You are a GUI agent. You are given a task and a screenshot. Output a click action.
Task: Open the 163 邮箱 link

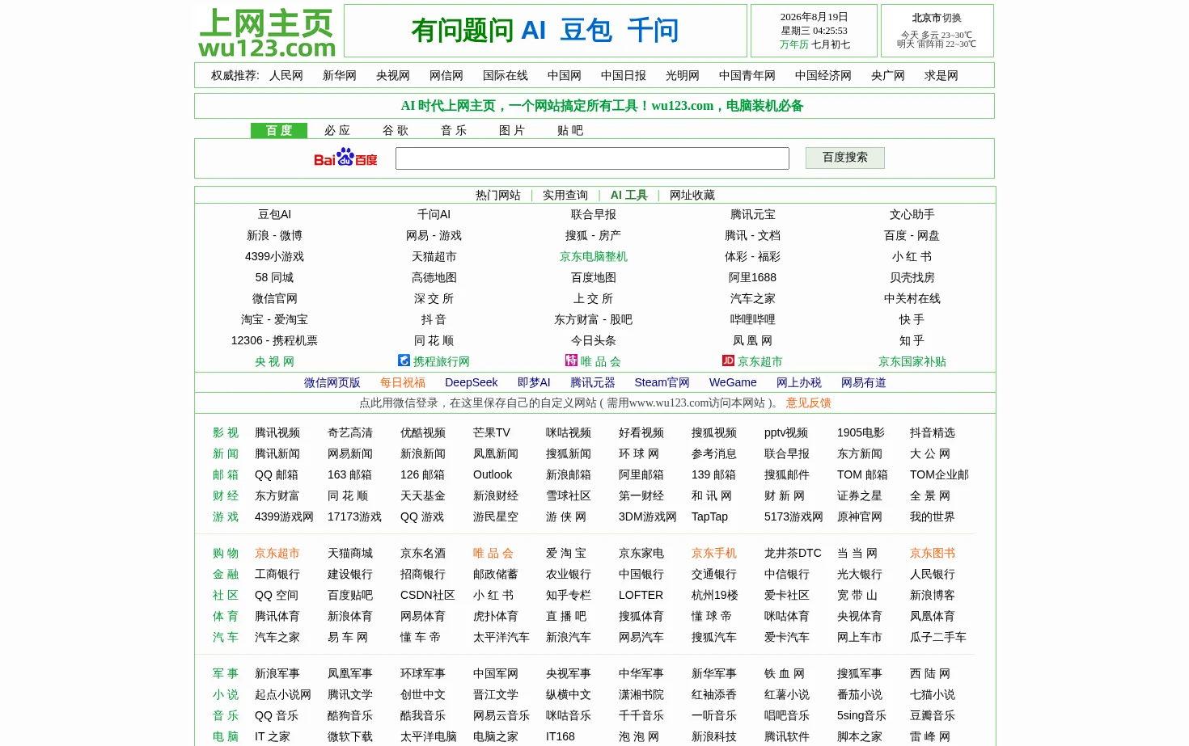(x=350, y=475)
